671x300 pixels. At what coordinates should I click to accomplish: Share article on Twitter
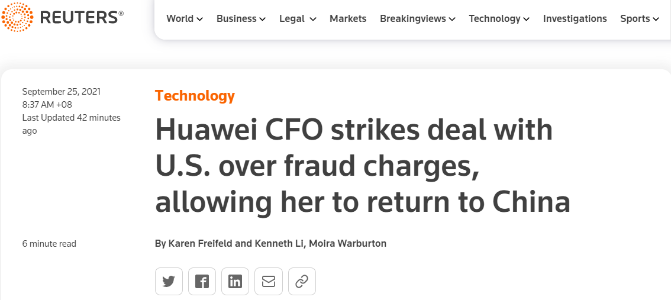pyautogui.click(x=169, y=282)
